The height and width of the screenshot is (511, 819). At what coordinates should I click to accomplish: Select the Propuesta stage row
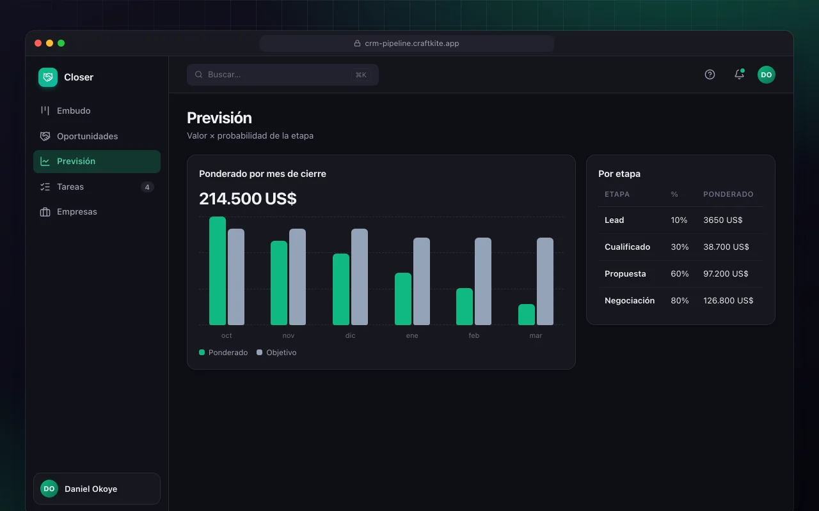[x=680, y=273]
